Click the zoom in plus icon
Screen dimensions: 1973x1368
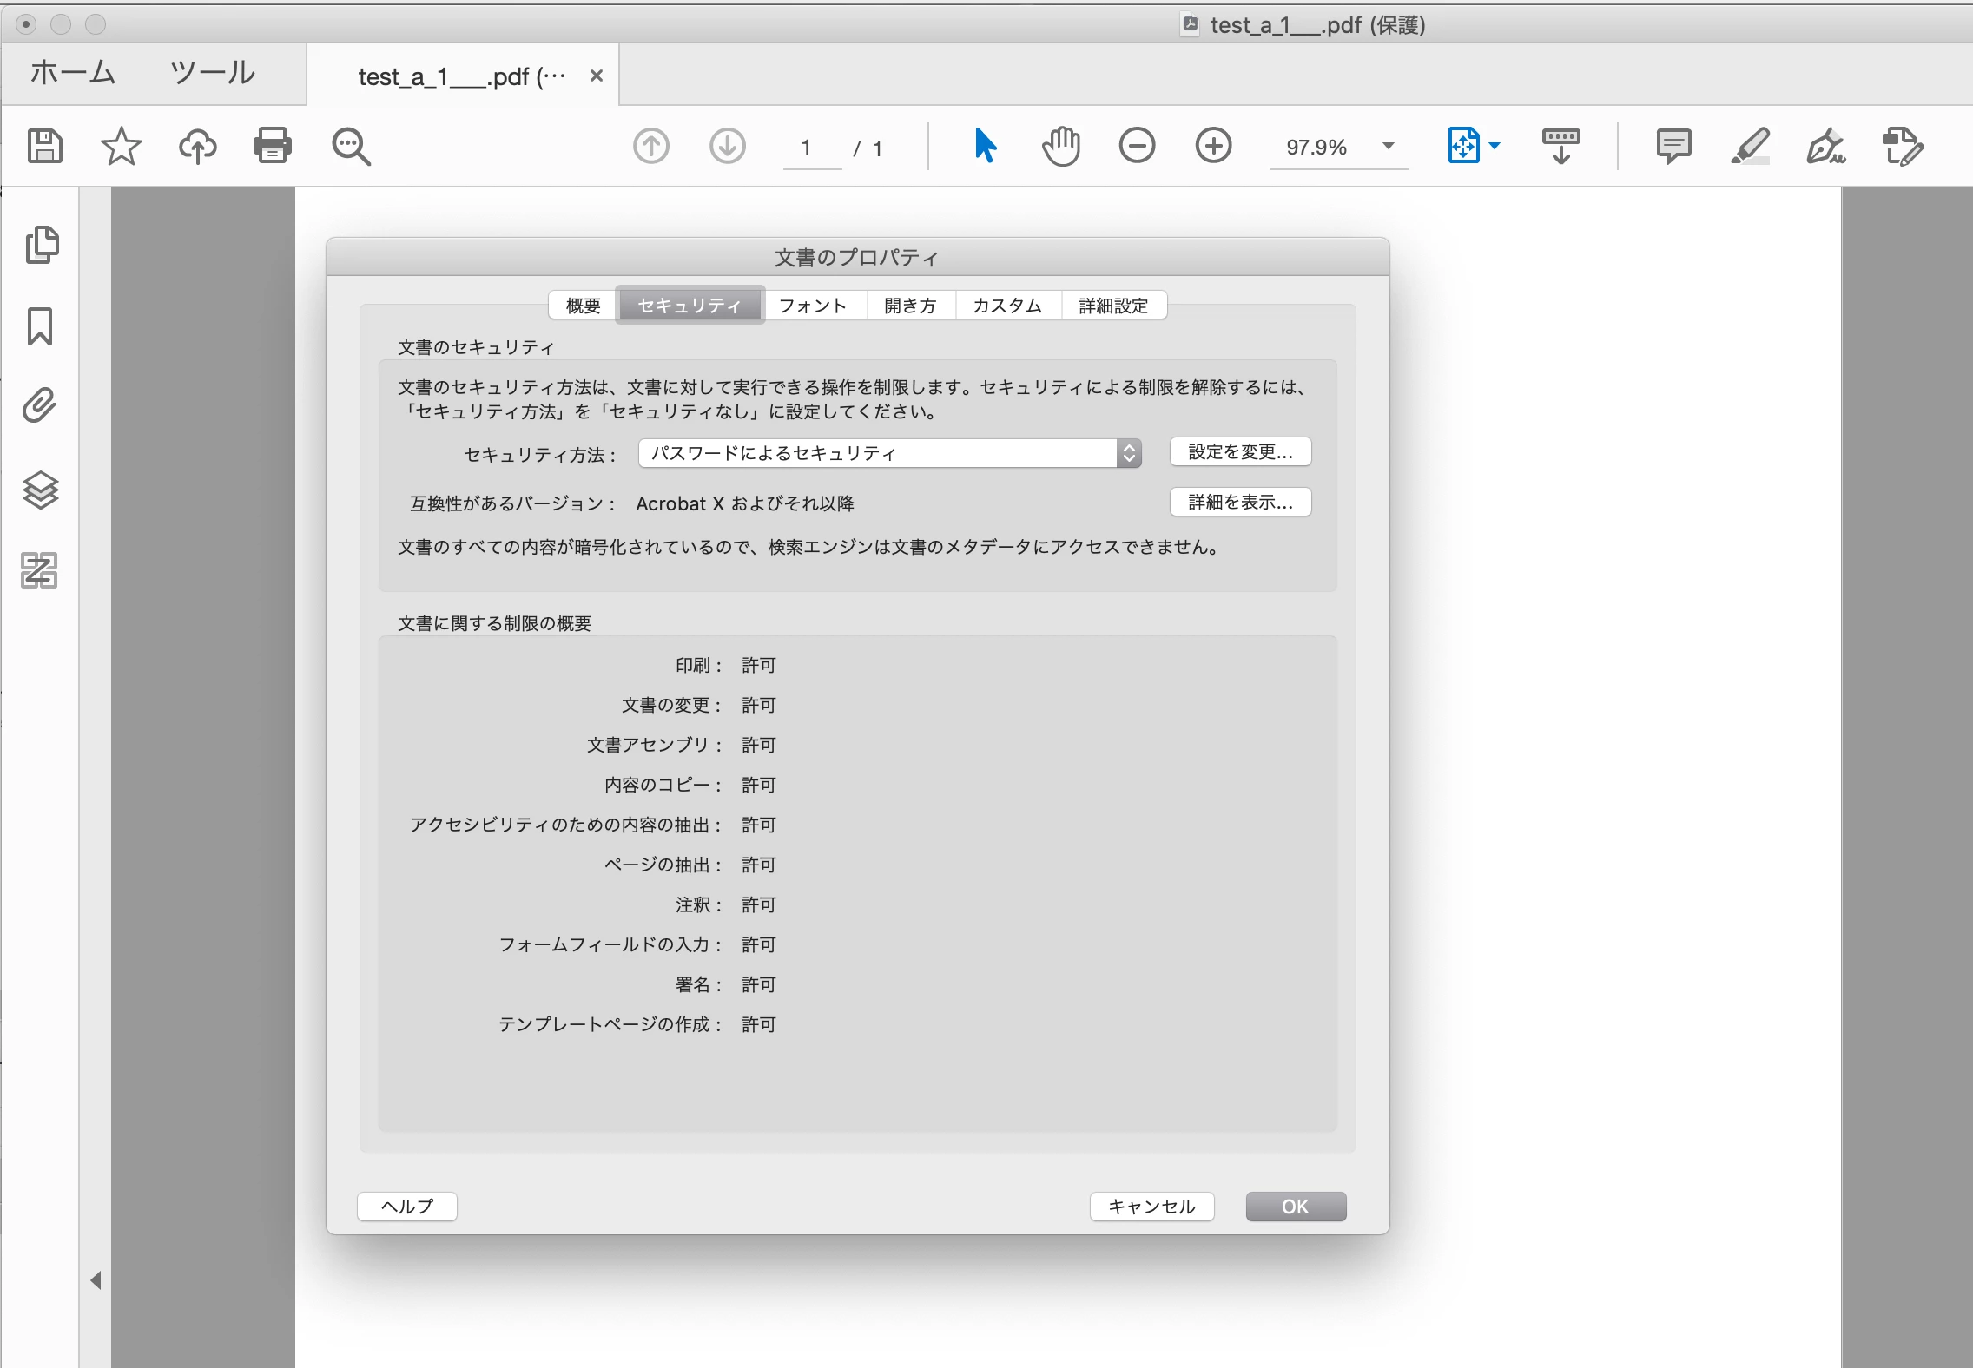1213,146
